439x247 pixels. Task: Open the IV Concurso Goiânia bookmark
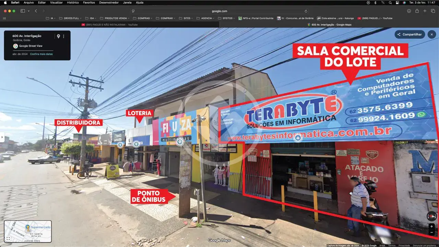pos(295,18)
